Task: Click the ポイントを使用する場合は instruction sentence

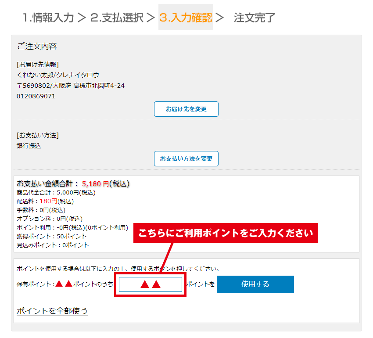Action: [x=118, y=269]
